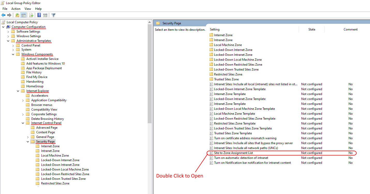The height and width of the screenshot is (194, 370).
Task: Collapse the Administrative Templates node
Action: (8, 41)
